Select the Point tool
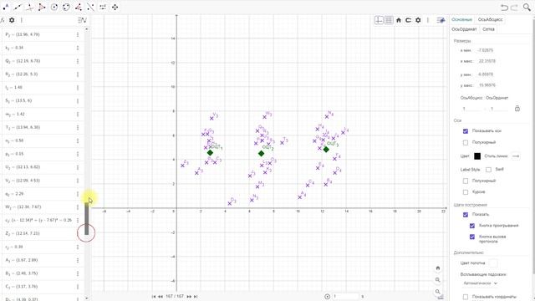The width and height of the screenshot is (535, 301). pos(6,7)
